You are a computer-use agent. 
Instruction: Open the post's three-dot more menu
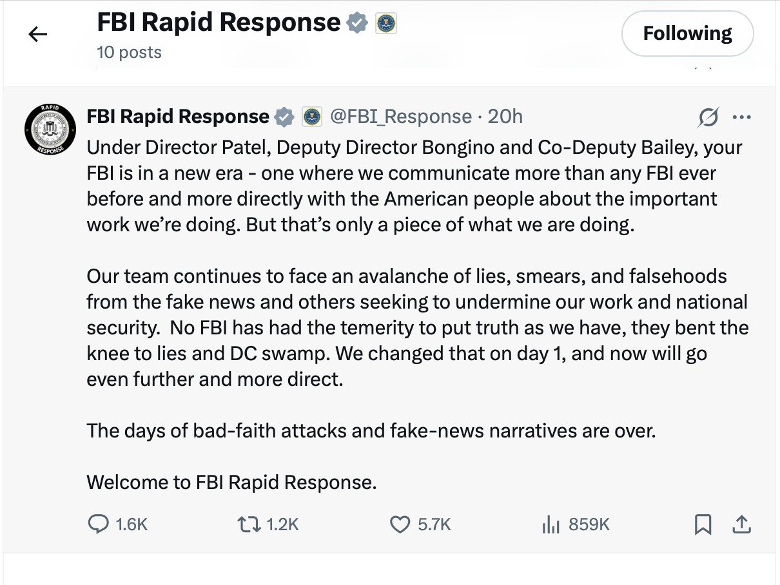pos(742,117)
